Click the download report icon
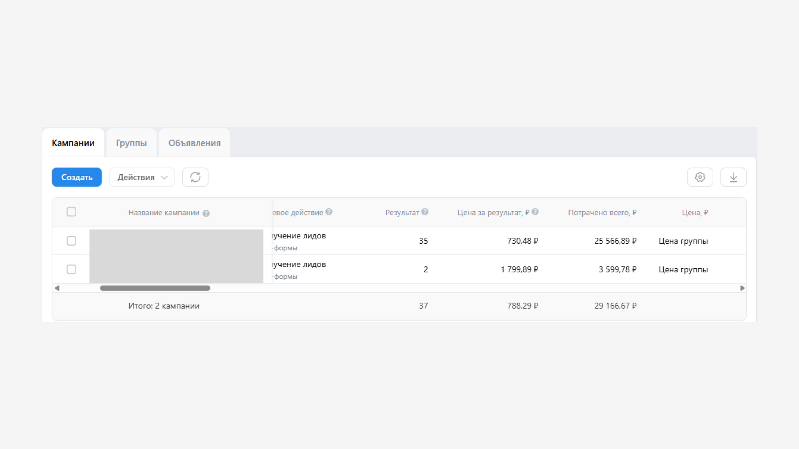The image size is (799, 449). click(733, 177)
